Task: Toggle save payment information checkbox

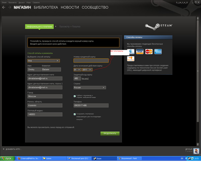Action: [x=75, y=114]
